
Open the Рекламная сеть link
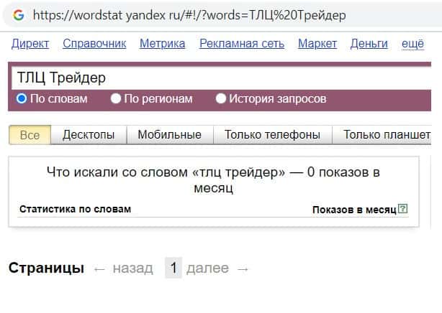[x=242, y=44]
